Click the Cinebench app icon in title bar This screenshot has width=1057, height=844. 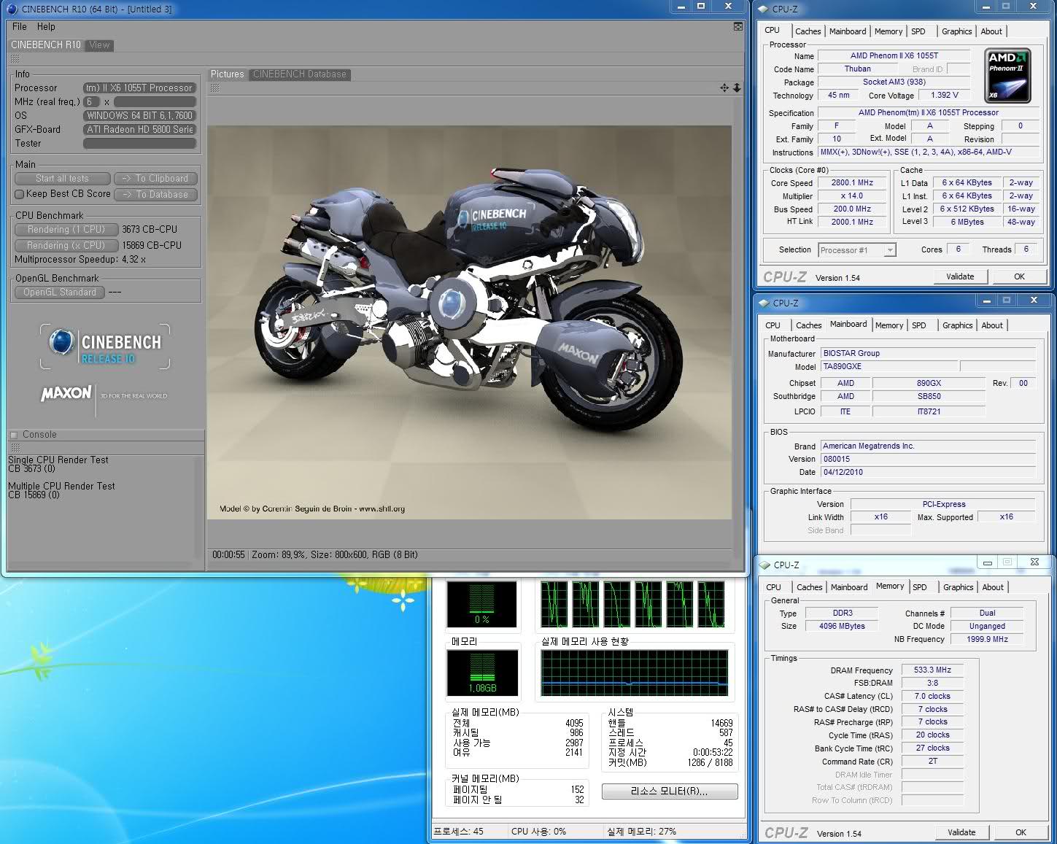[11, 9]
